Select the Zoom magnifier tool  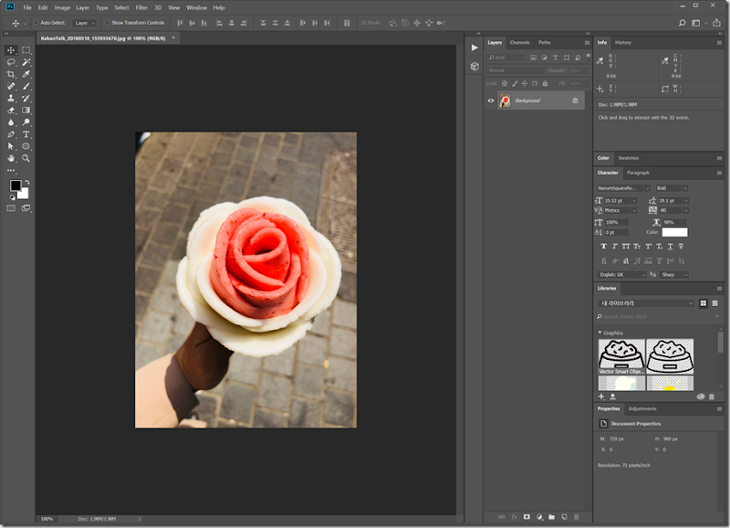[x=26, y=158]
